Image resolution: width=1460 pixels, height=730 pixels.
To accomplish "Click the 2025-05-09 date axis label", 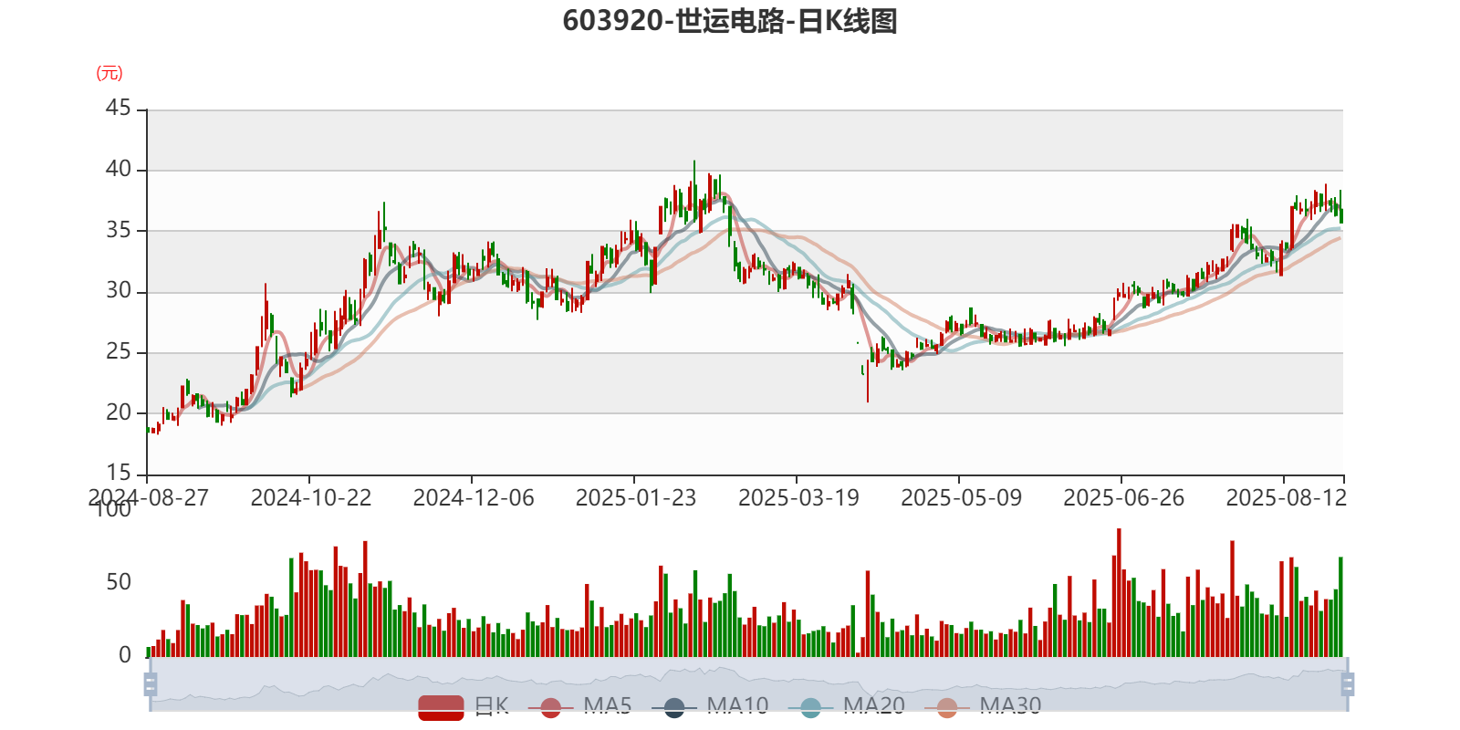I will [x=961, y=498].
